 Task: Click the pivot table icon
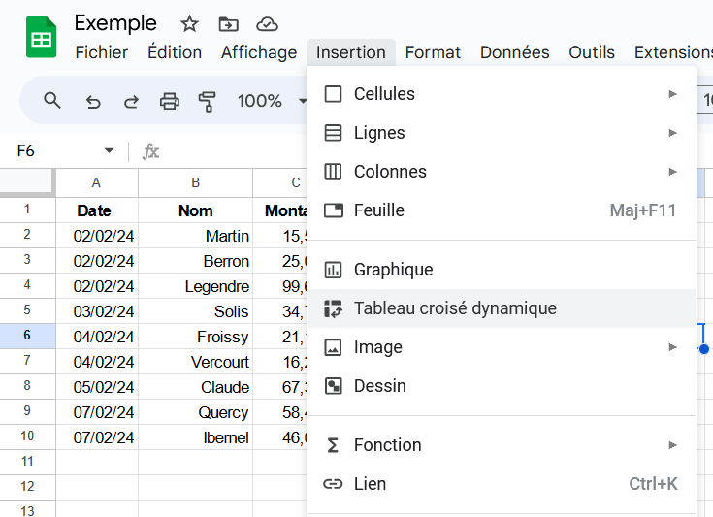pos(333,308)
